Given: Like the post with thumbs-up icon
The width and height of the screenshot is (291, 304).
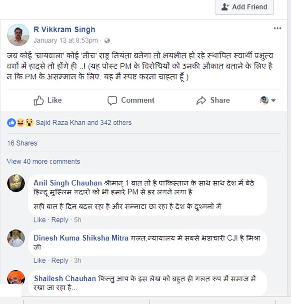Looking at the screenshot, I should click(39, 100).
